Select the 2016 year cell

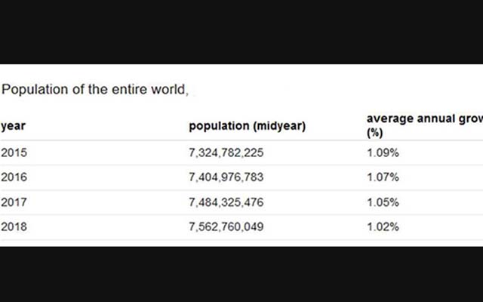tap(14, 177)
